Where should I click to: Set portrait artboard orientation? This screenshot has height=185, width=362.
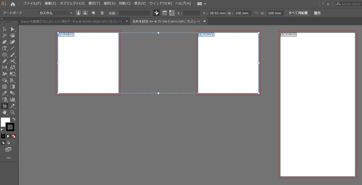point(78,13)
